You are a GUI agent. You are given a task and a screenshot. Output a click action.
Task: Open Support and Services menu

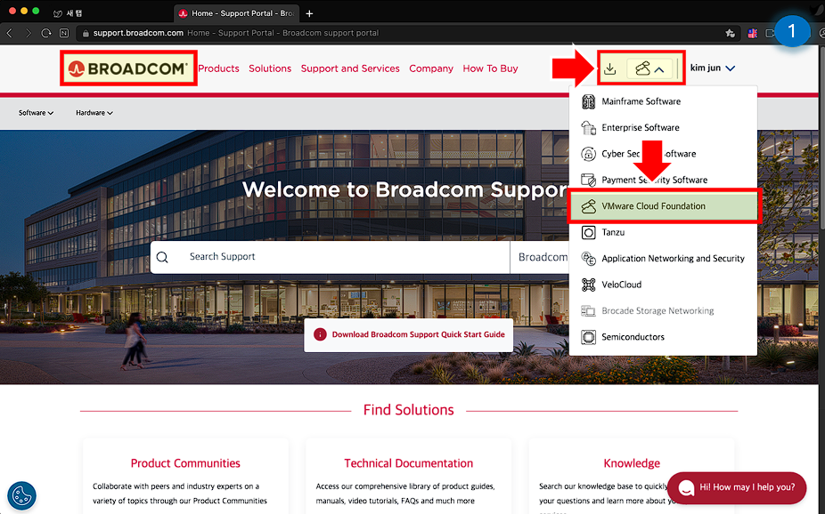pyautogui.click(x=350, y=68)
